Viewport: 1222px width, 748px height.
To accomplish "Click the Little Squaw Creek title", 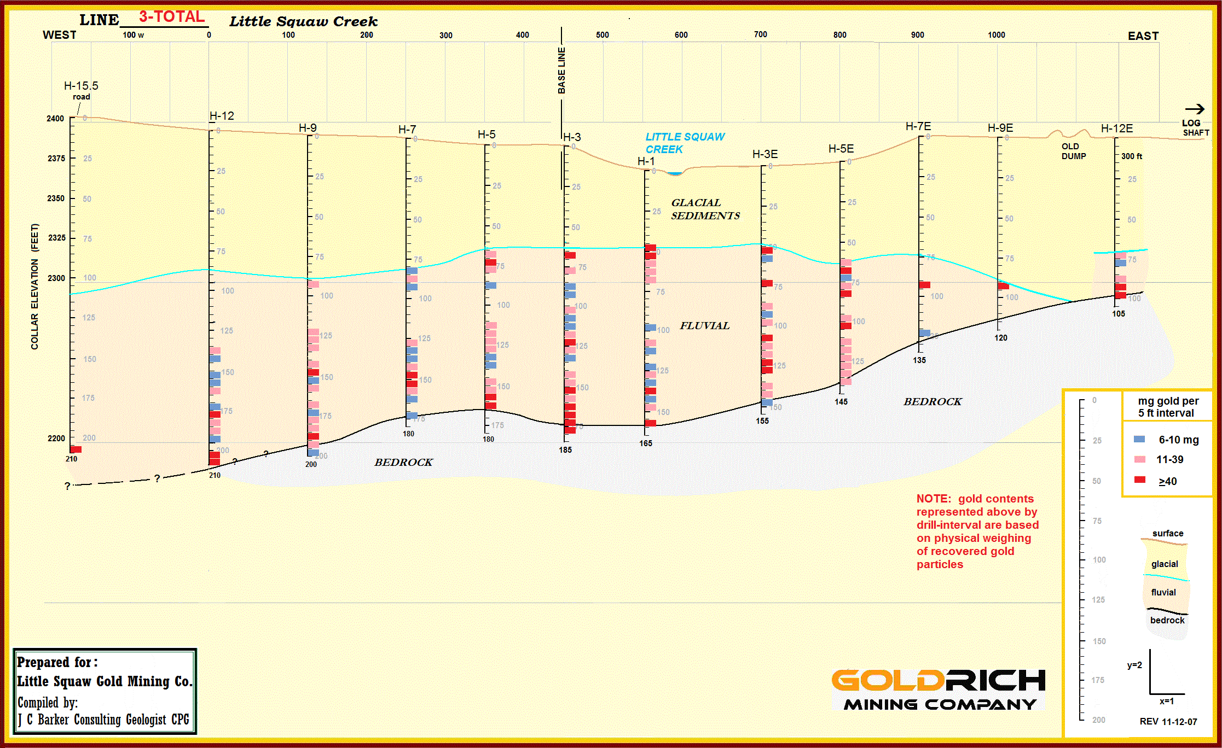I will (304, 21).
